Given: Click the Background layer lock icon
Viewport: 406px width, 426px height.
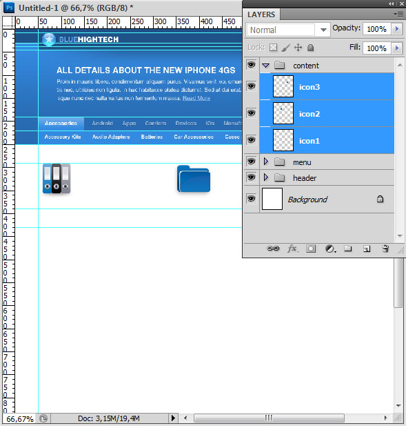Looking at the screenshot, I should pyautogui.click(x=380, y=199).
